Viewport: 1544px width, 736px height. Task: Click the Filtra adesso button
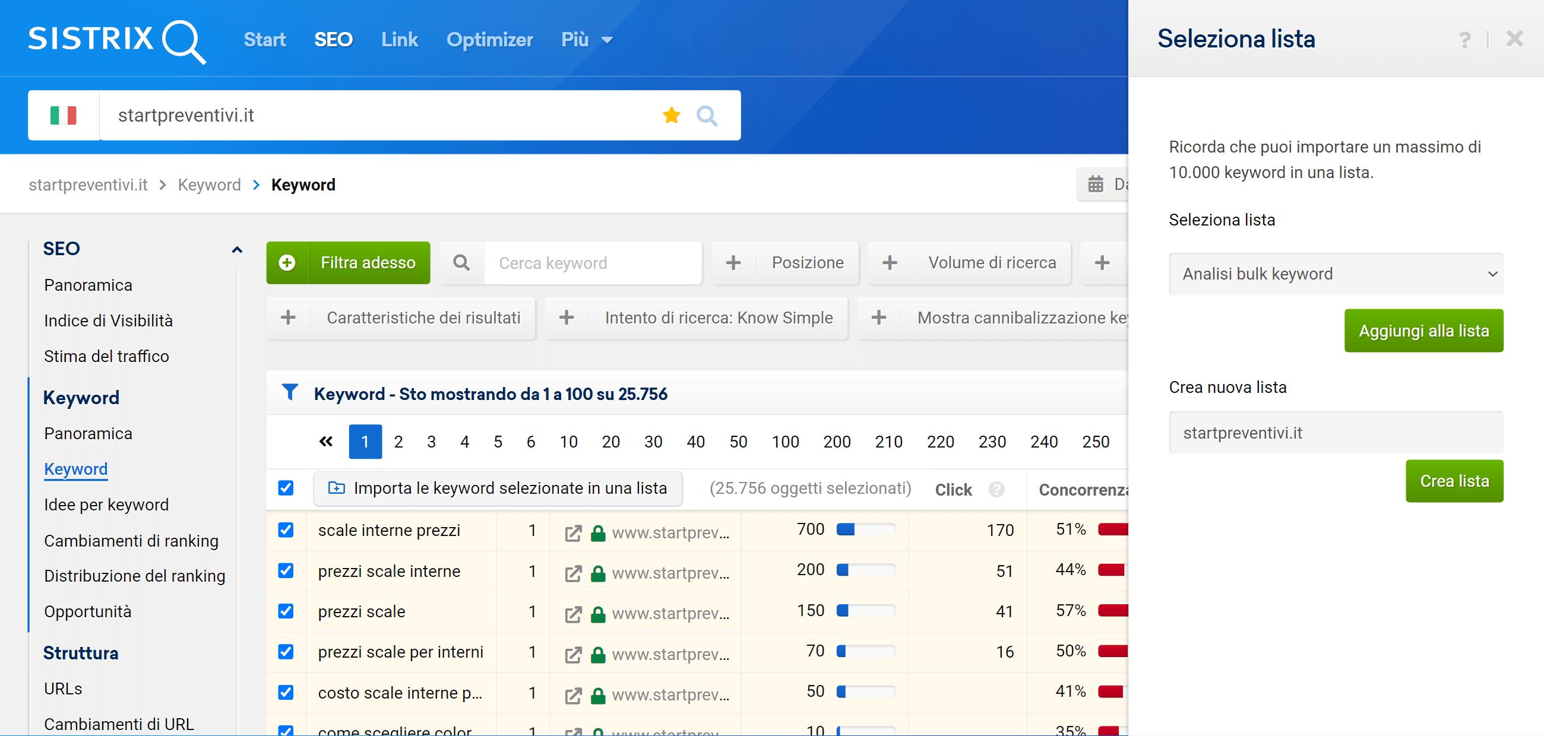(x=347, y=262)
